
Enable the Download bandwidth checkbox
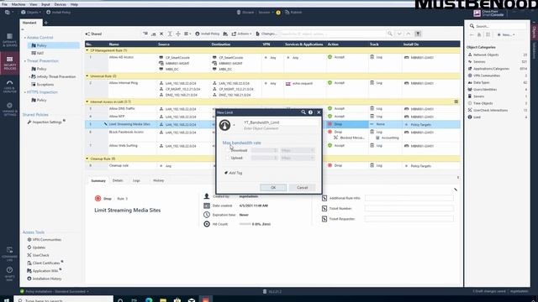228,150
